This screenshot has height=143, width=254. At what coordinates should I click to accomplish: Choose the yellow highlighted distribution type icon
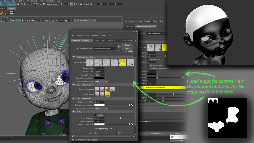(122, 63)
